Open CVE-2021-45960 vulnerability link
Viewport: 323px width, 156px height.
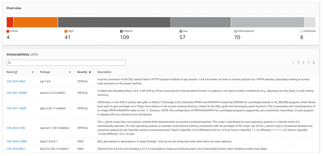coord(16,93)
